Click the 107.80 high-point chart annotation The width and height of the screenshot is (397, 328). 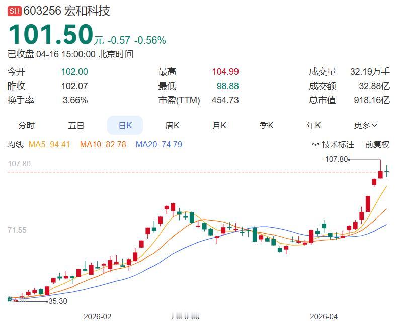coord(336,159)
